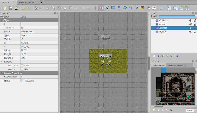Select the Insert Ellipse tool
Image resolution: width=197 pixels, height=113 pixels.
(125, 8)
